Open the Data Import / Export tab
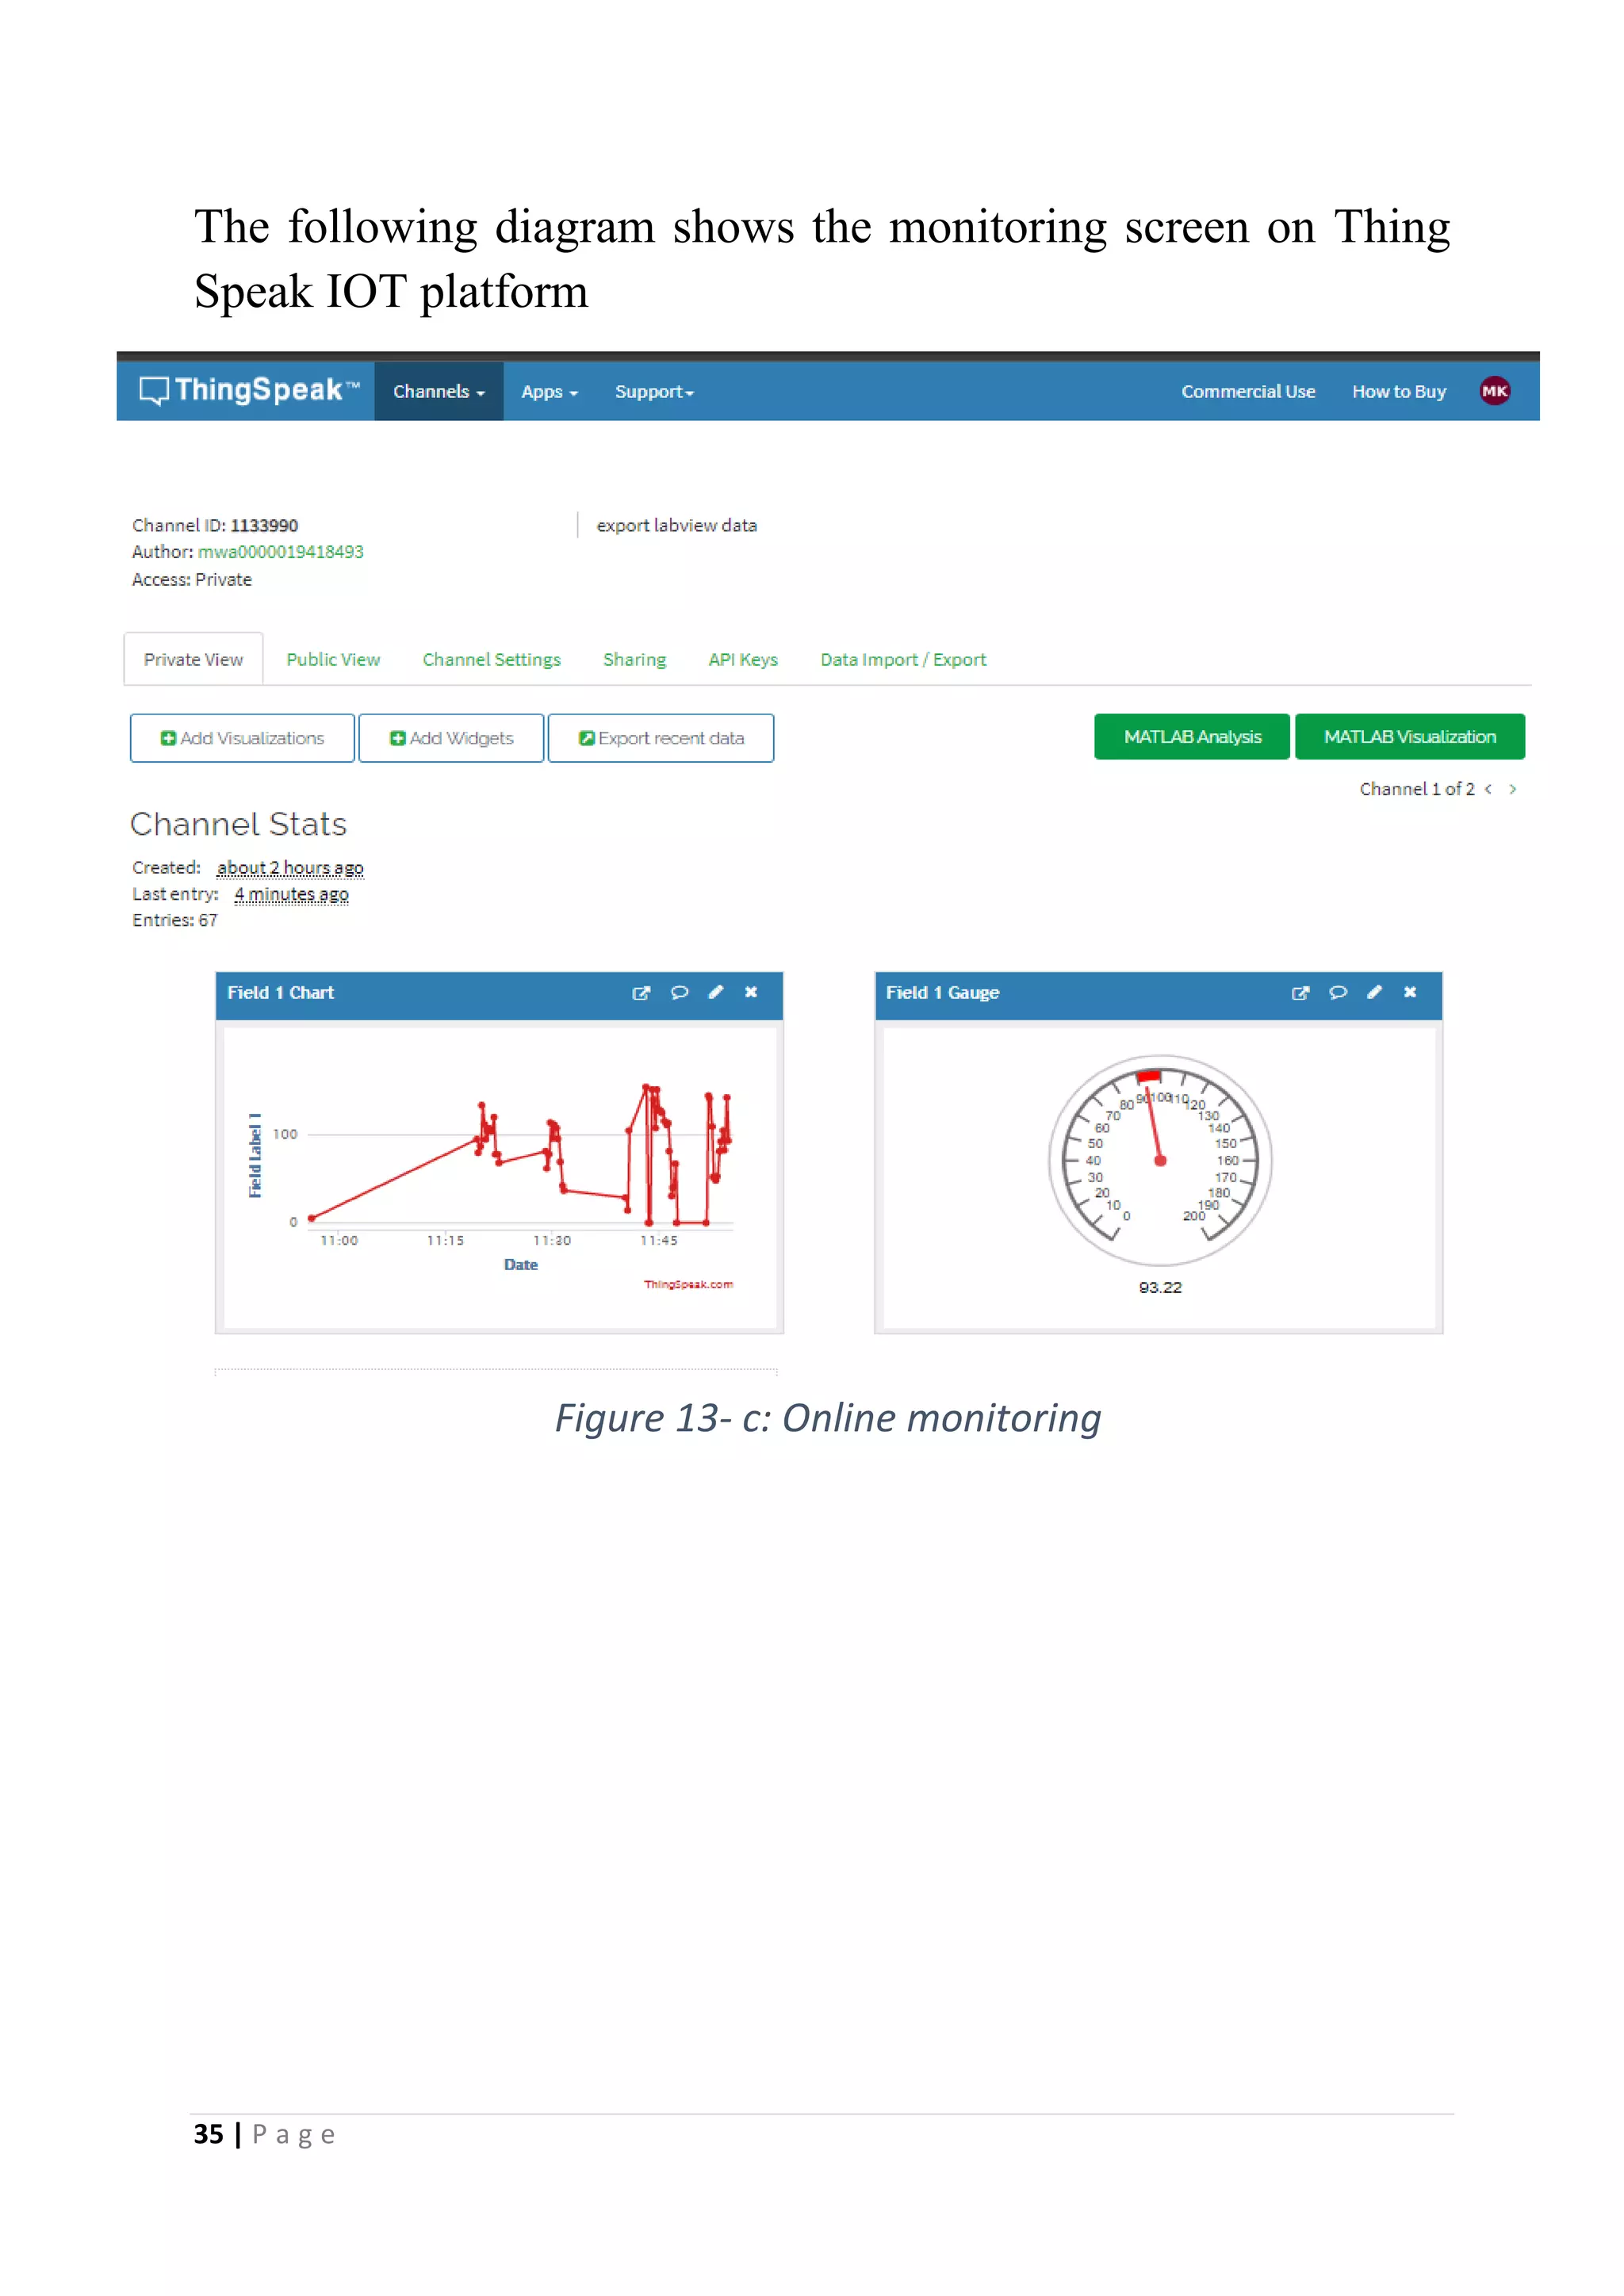1624x2296 pixels. [903, 659]
